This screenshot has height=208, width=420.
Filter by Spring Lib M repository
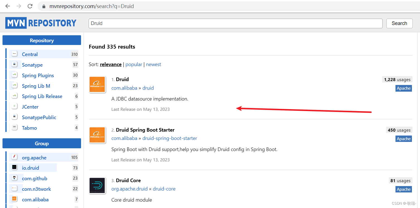coord(36,86)
